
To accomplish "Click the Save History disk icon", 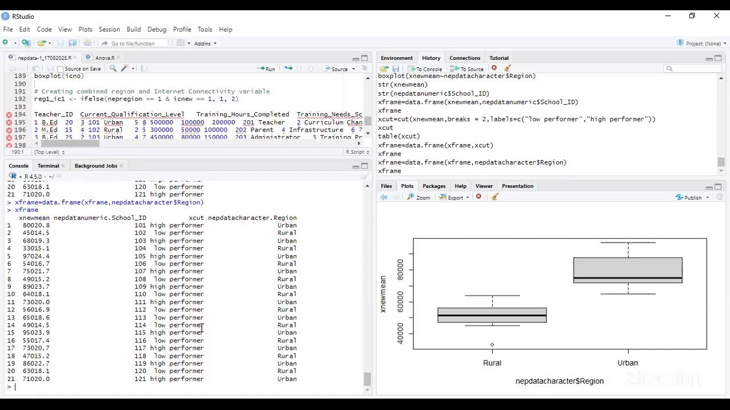I will click(x=395, y=68).
